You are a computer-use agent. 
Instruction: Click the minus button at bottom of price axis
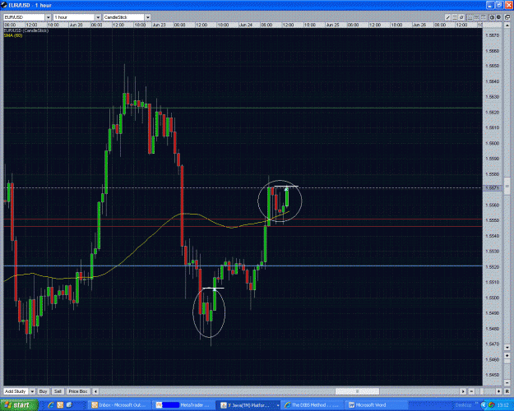pos(507,382)
